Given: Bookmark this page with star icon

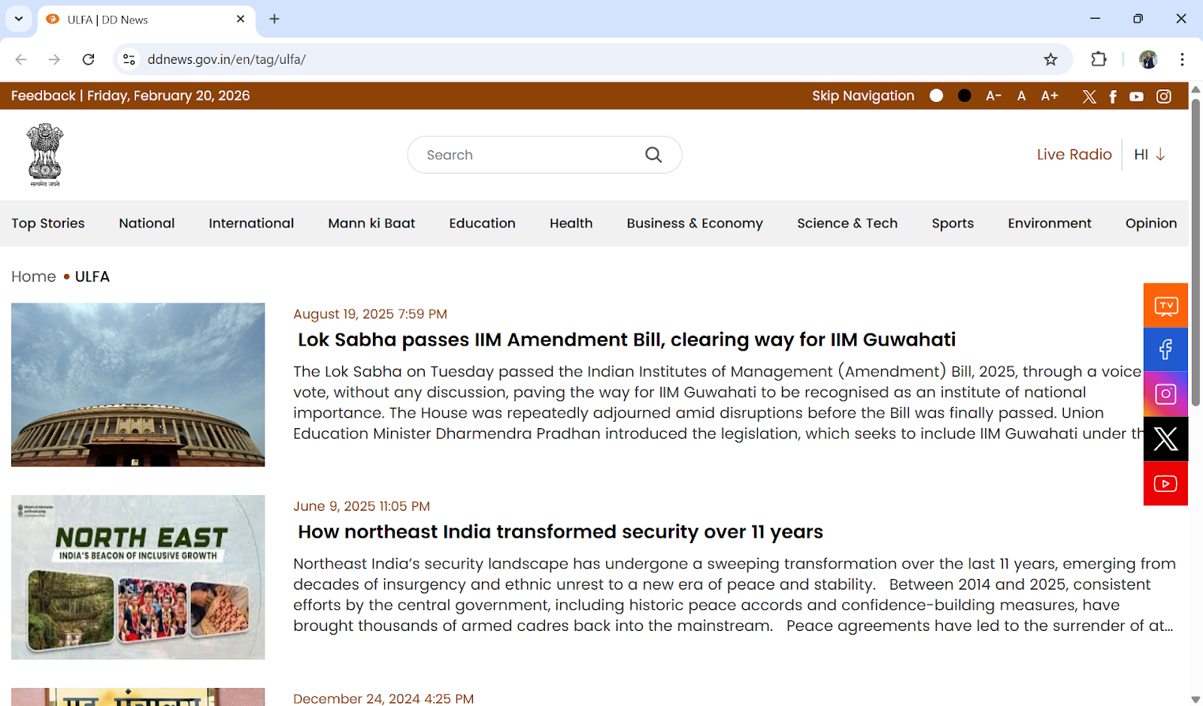Looking at the screenshot, I should [1050, 59].
